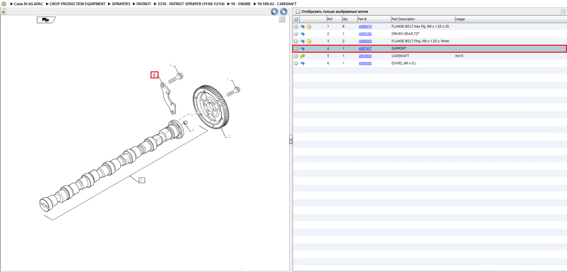
Task: Select boxed callout 5 camshaft label in diagram
Action: 142,180
